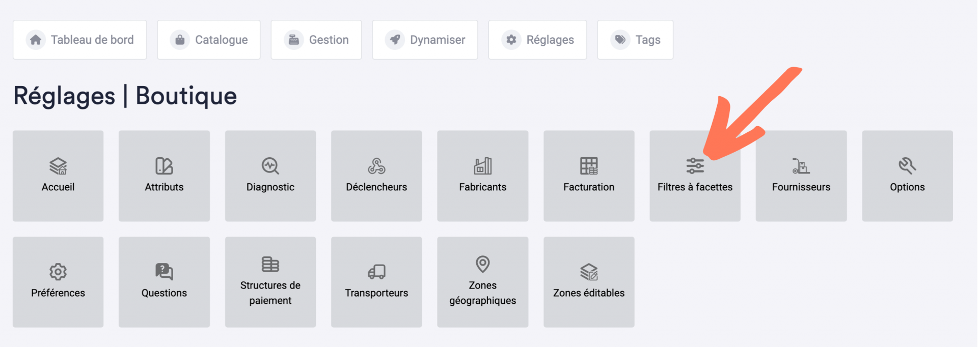Viewport: 978px width, 347px height.
Task: Click the Diagnostic magnifier pulse icon
Action: click(x=270, y=166)
